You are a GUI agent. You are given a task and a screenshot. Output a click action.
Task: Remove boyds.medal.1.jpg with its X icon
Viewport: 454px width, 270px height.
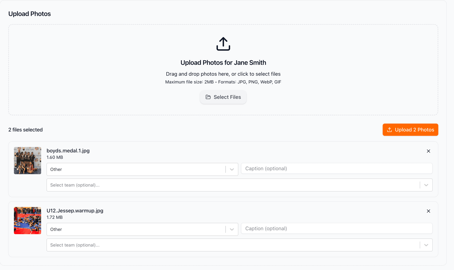click(428, 151)
